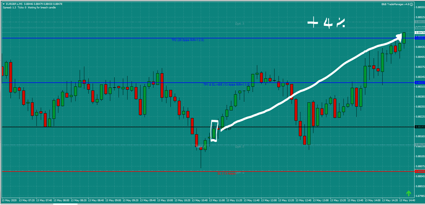
Task: Click the 13 May 12:00 time label
Action: (269, 200)
